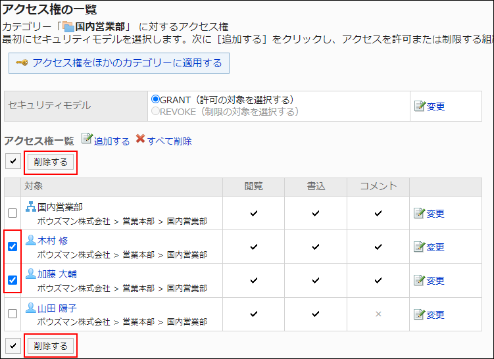Select the GRANT security model radio
Viewport: 494px width, 359px height.
[155, 99]
